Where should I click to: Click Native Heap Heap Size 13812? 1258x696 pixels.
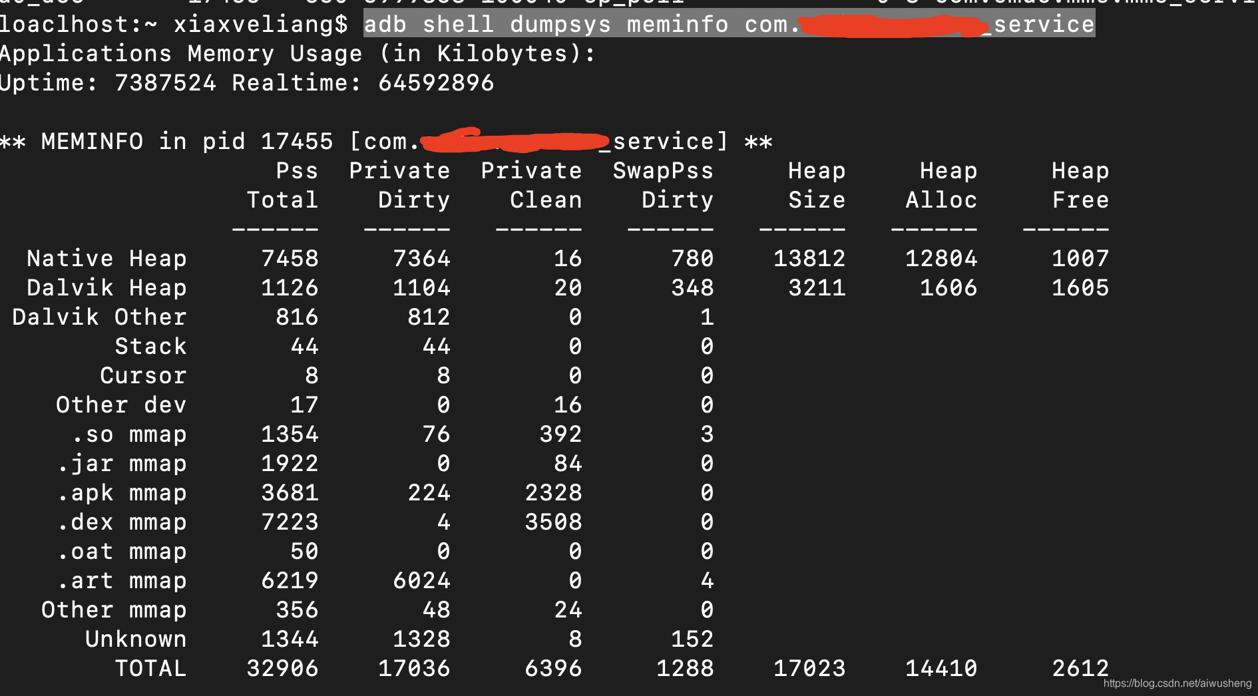click(809, 259)
